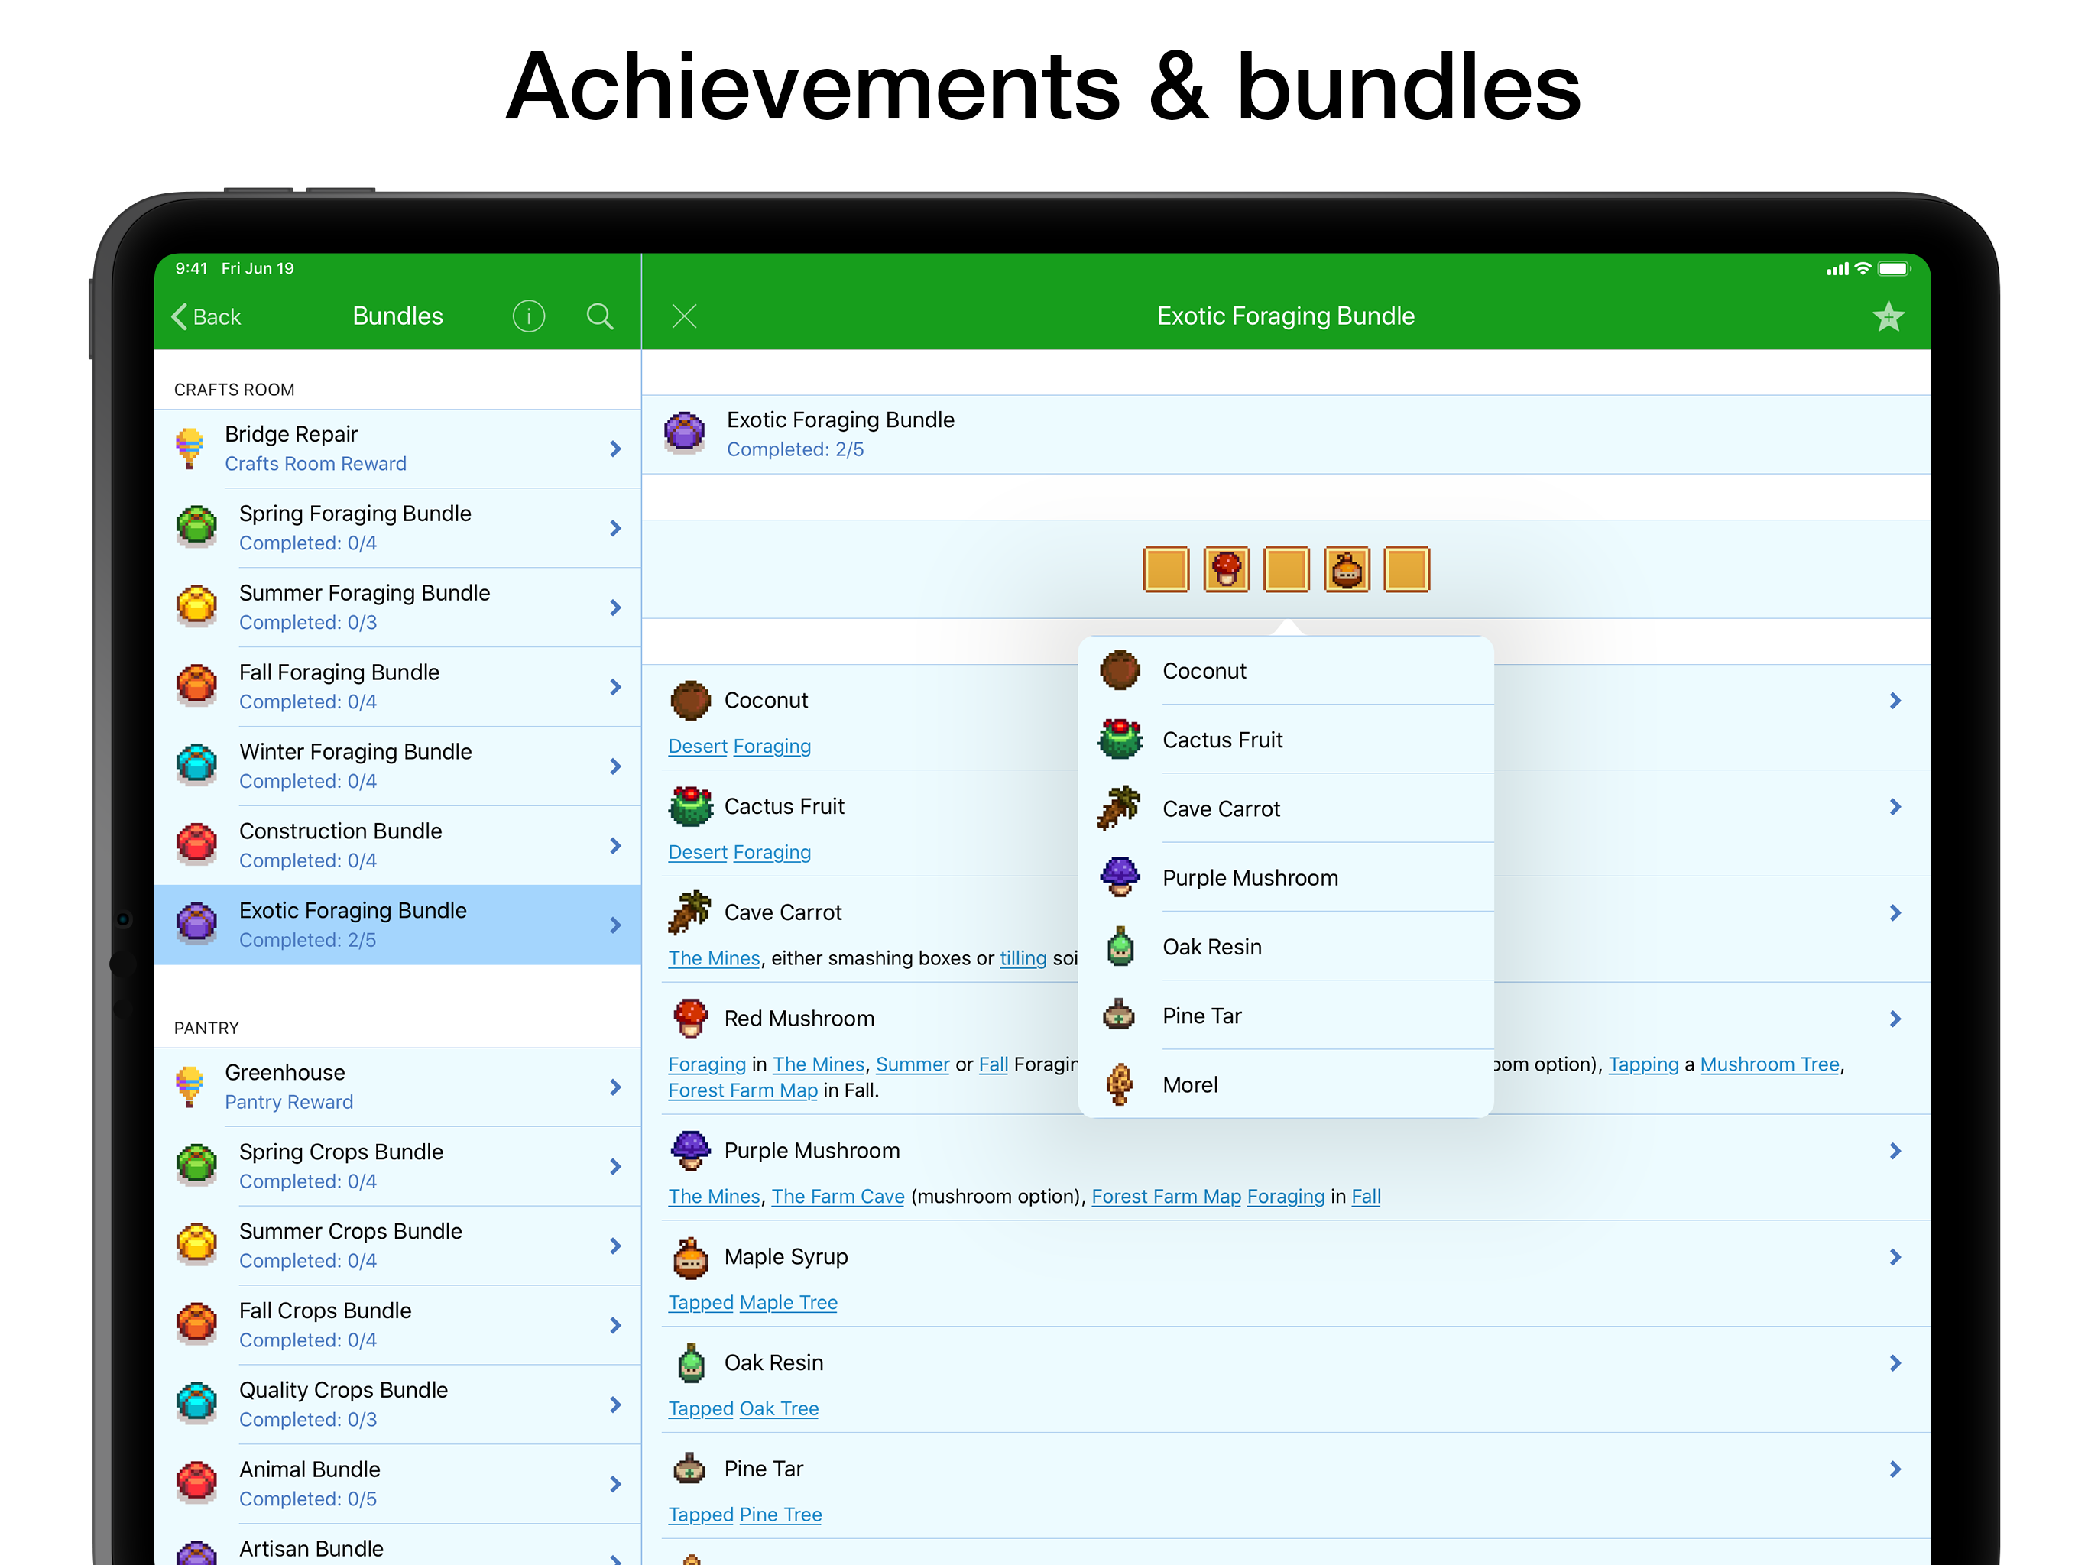Tap the yellow Summer Foraging Bundle icon
This screenshot has height=1565, width=2088.
pos(196,605)
